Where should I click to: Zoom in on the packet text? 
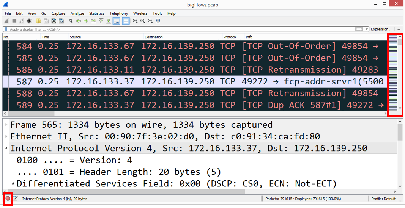(x=135, y=21)
